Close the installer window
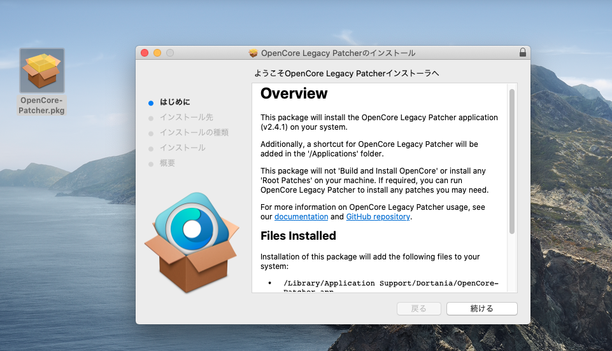This screenshot has height=351, width=612. (145, 53)
